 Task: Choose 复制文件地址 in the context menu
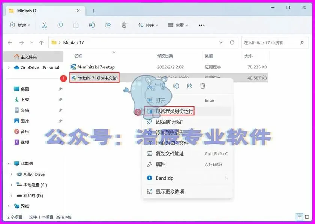tap(187, 154)
